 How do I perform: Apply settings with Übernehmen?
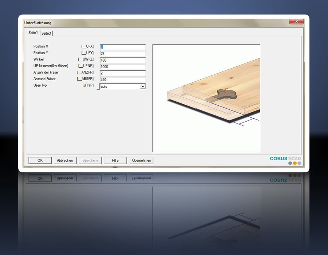pyautogui.click(x=142, y=160)
